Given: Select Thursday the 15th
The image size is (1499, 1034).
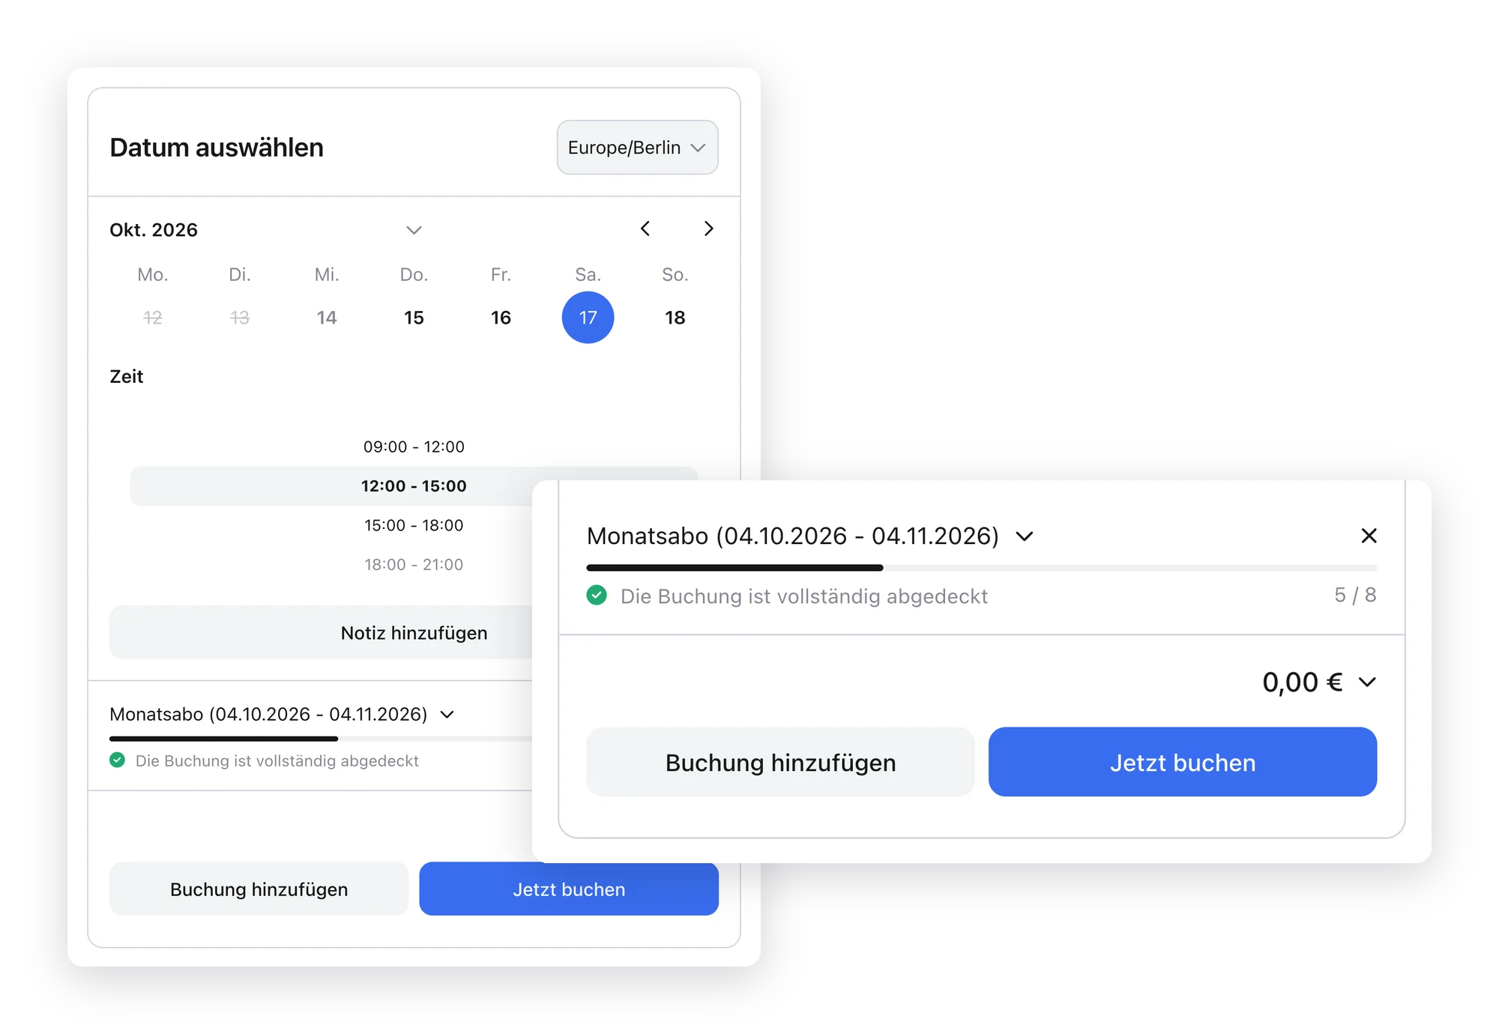Looking at the screenshot, I should tap(414, 318).
